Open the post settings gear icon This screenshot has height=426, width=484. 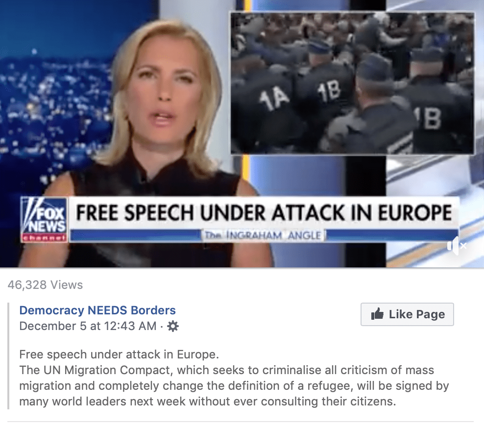pyautogui.click(x=172, y=326)
